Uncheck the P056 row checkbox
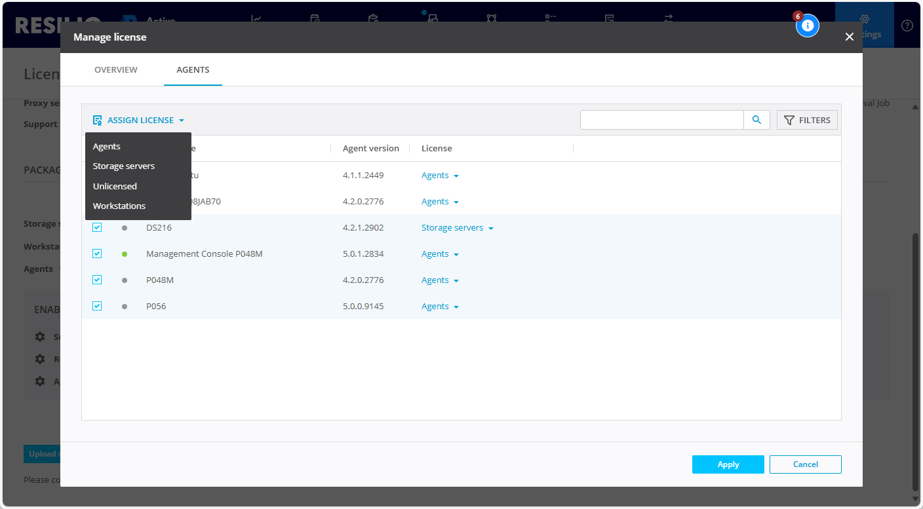923x509 pixels. point(97,306)
